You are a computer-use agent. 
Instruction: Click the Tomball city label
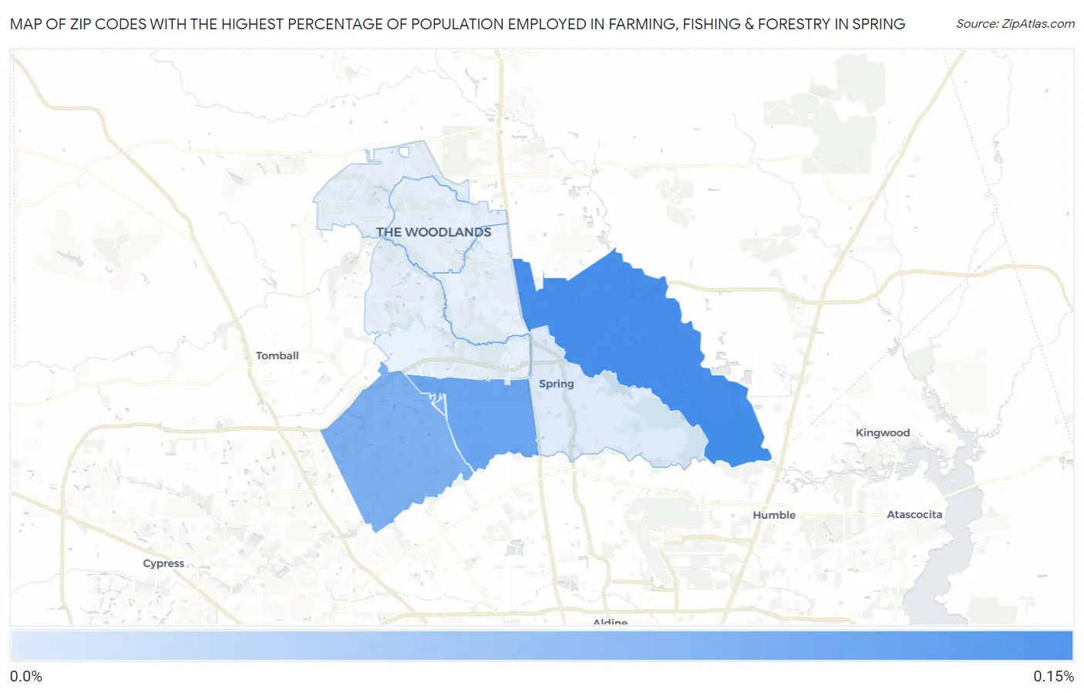click(277, 355)
